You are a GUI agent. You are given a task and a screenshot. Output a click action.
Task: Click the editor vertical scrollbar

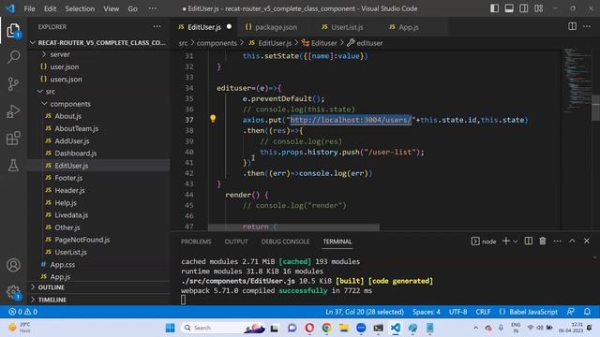point(596,107)
